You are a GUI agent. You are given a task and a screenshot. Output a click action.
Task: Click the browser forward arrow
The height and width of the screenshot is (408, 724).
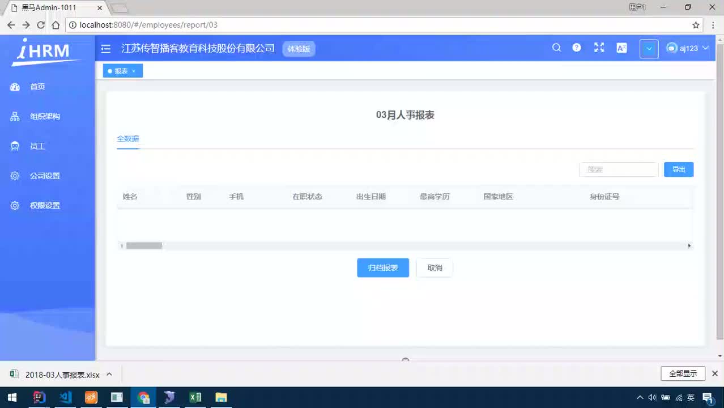tap(26, 25)
